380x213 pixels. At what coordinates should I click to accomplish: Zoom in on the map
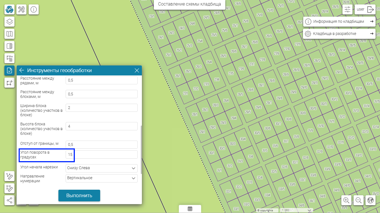click(x=346, y=200)
